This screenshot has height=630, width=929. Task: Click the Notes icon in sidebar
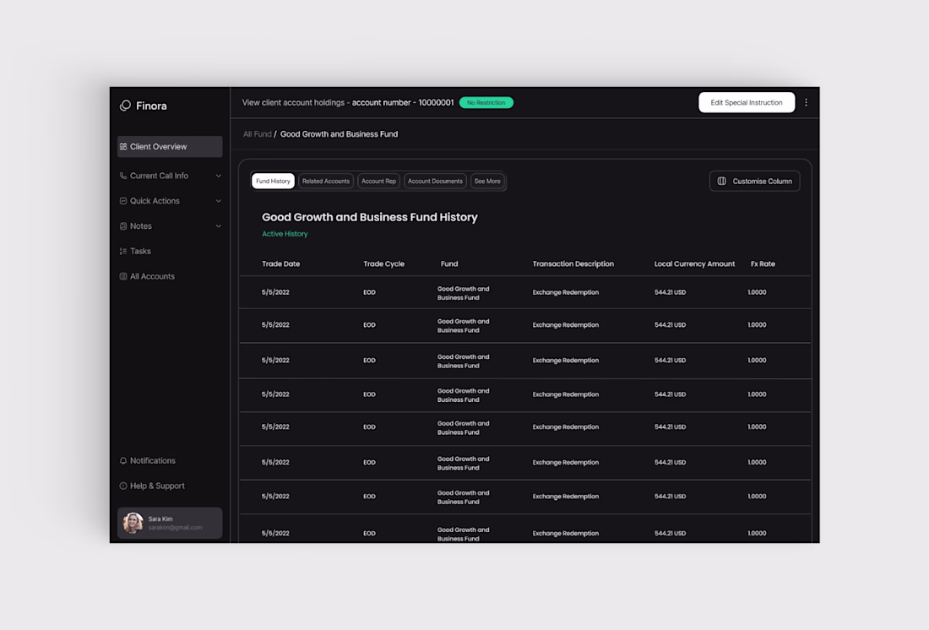[123, 225]
